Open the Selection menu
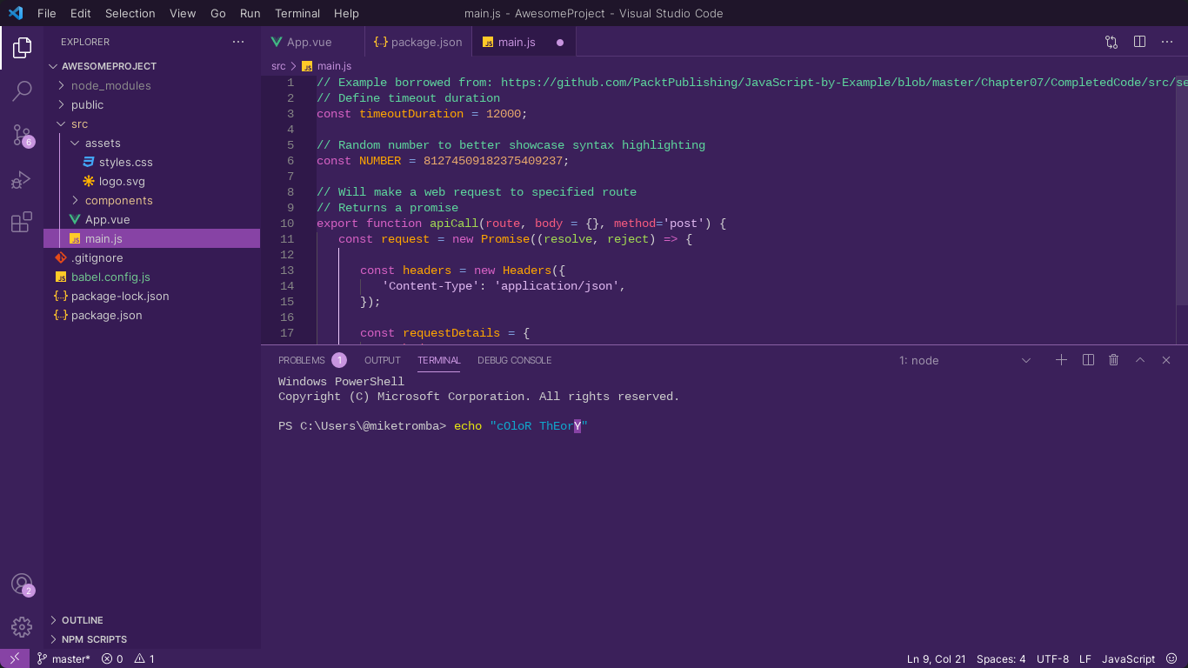Screen dimensions: 1188x668 click(130, 13)
